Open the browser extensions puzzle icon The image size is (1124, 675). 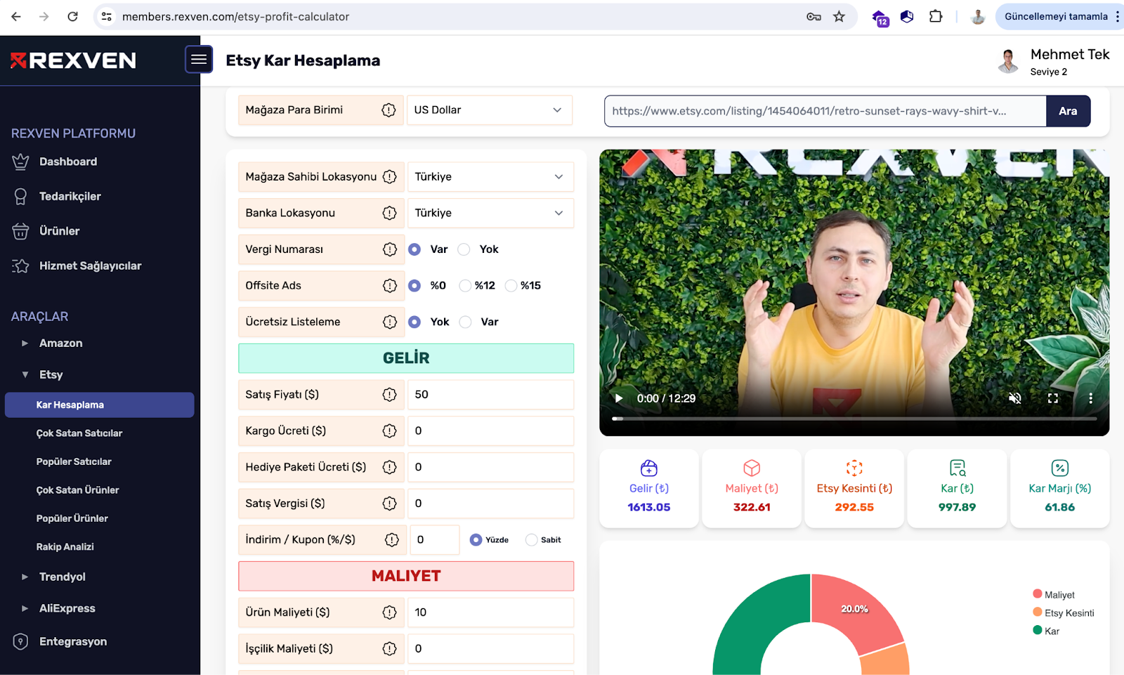(936, 16)
